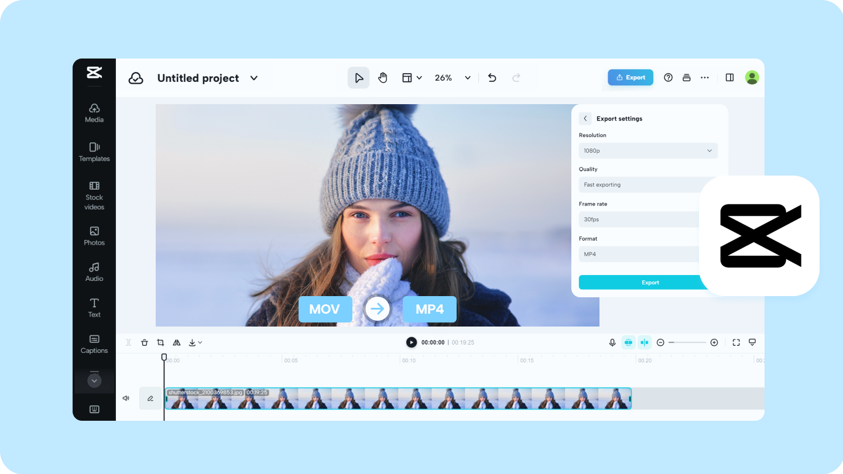The image size is (843, 474).
Task: Open the crop tool in the timeline toolbar
Action: [160, 342]
